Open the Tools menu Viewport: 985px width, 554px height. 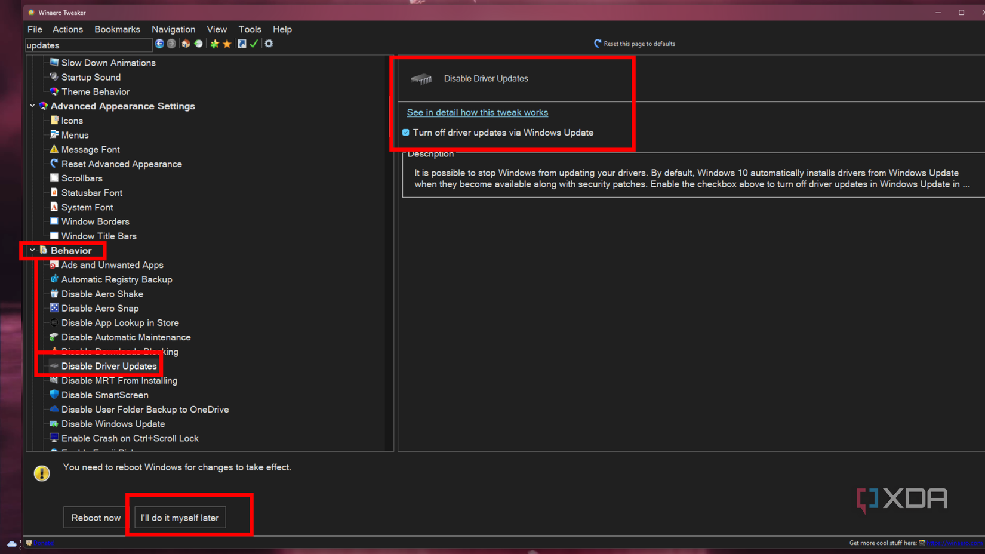250,29
